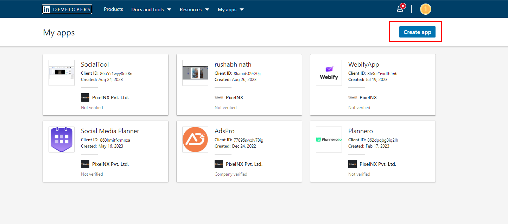Click the PixelNX company logo under SocialTool

coord(85,97)
